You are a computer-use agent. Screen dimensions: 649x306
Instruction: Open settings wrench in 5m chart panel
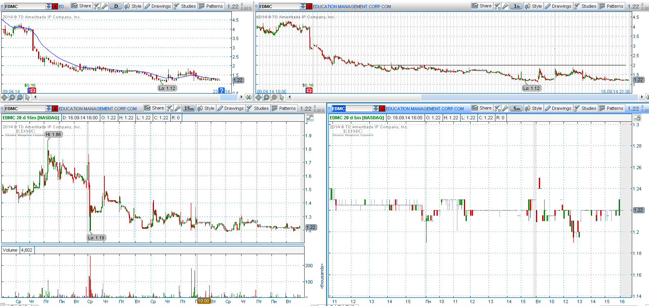505,108
